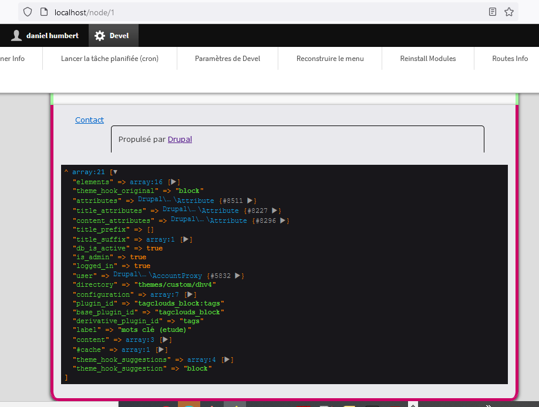Viewport: 539px width, 407px height.
Task: Open reader view icon
Action: point(493,12)
